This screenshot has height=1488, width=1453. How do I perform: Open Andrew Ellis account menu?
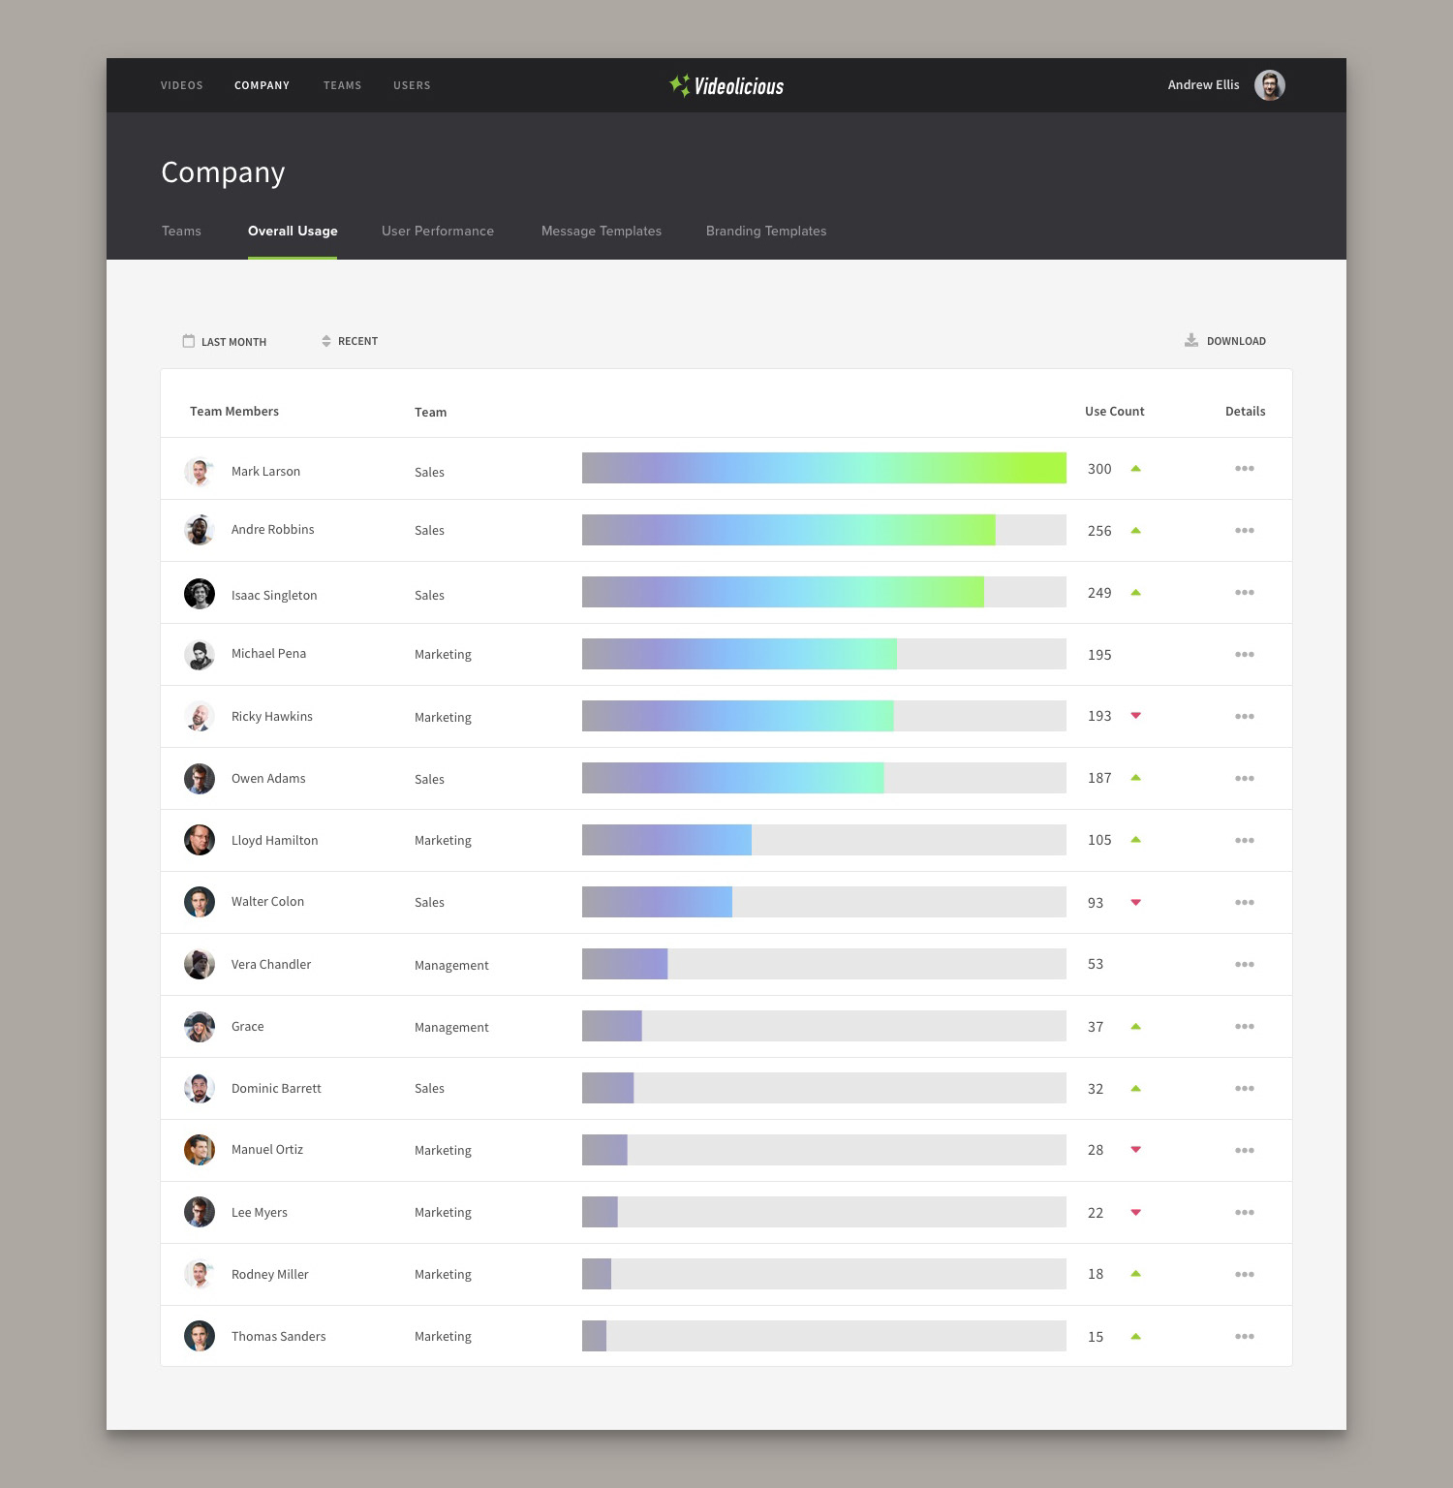(1226, 85)
